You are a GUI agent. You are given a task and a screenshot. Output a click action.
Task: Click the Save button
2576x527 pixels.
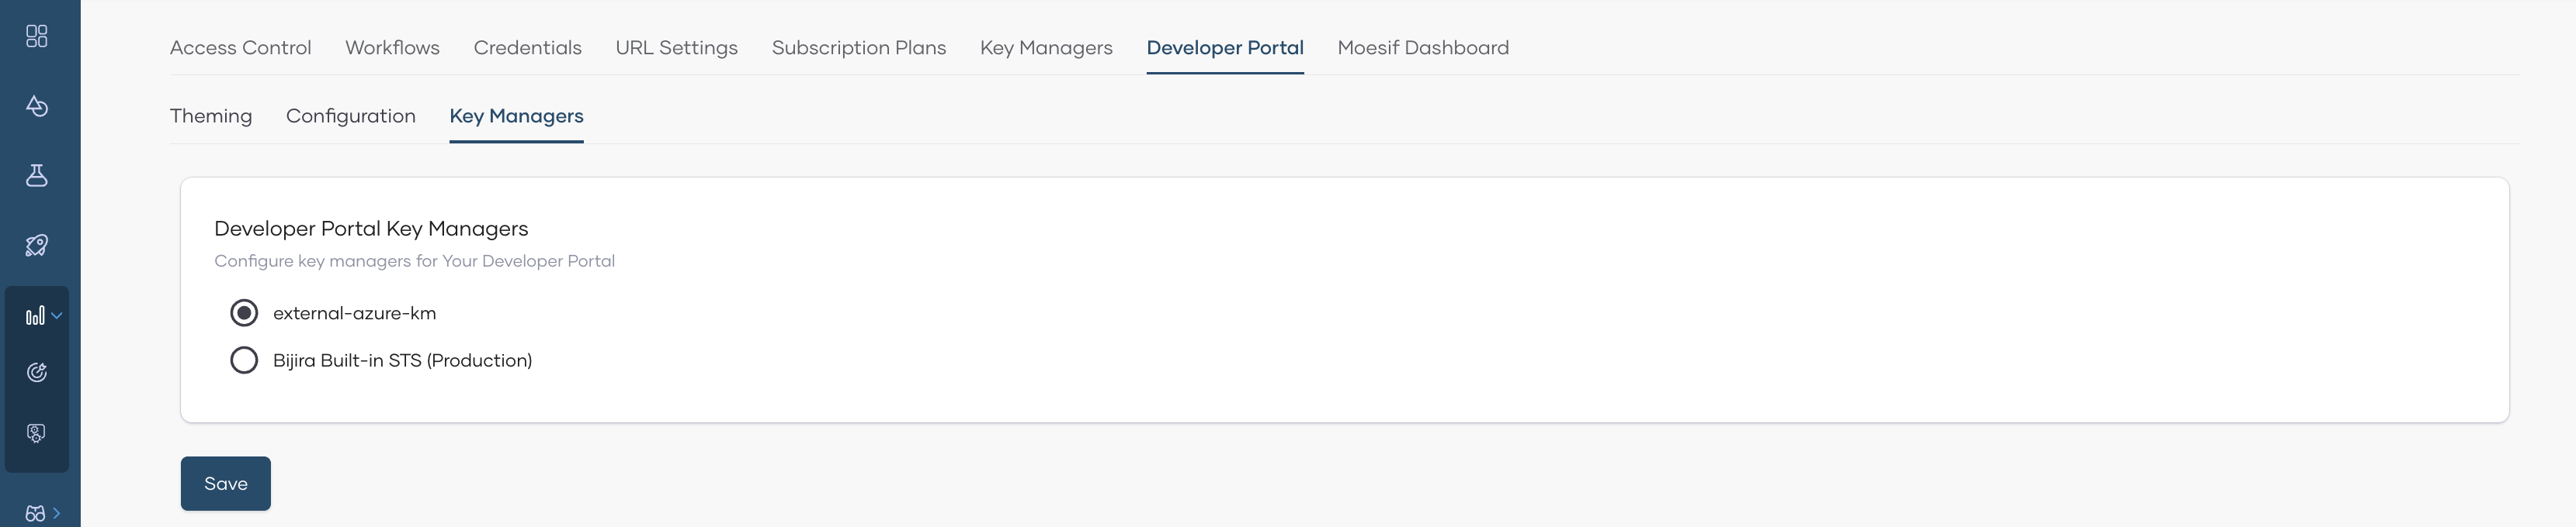(226, 484)
